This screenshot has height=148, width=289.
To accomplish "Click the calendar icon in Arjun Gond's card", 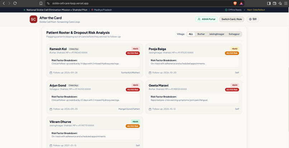I will 51,109.
